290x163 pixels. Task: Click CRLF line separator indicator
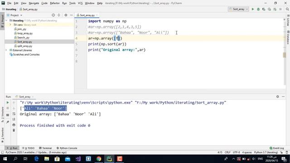click(x=227, y=152)
